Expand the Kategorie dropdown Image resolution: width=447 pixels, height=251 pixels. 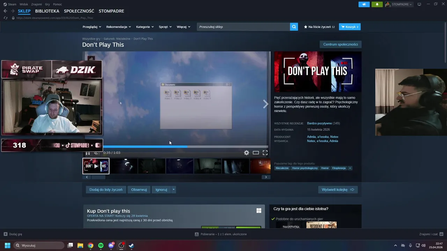(x=145, y=27)
